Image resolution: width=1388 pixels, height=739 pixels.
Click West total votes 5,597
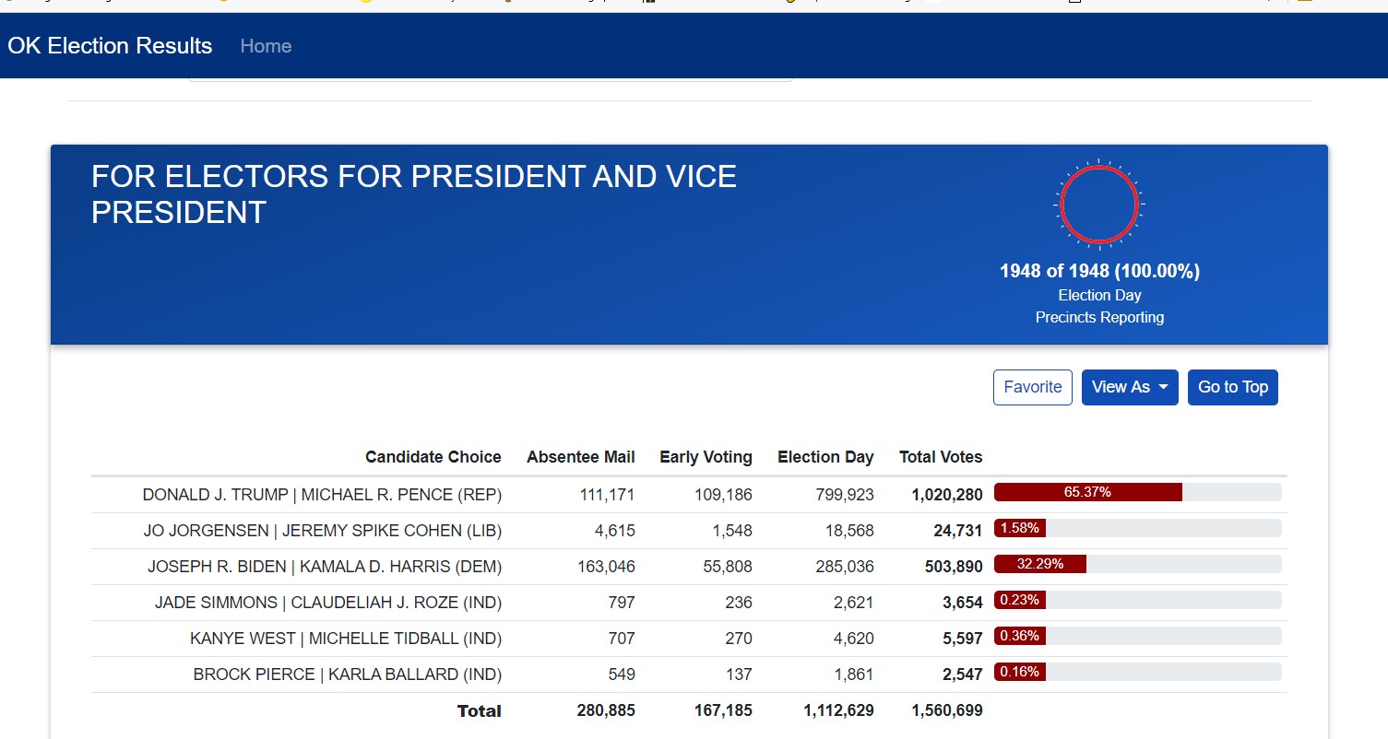tap(962, 639)
